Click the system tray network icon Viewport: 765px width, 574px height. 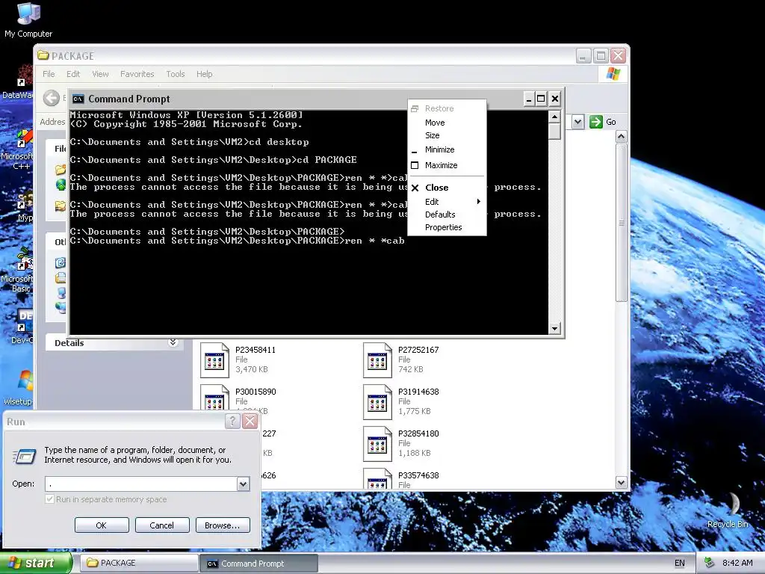pyautogui.click(x=710, y=563)
